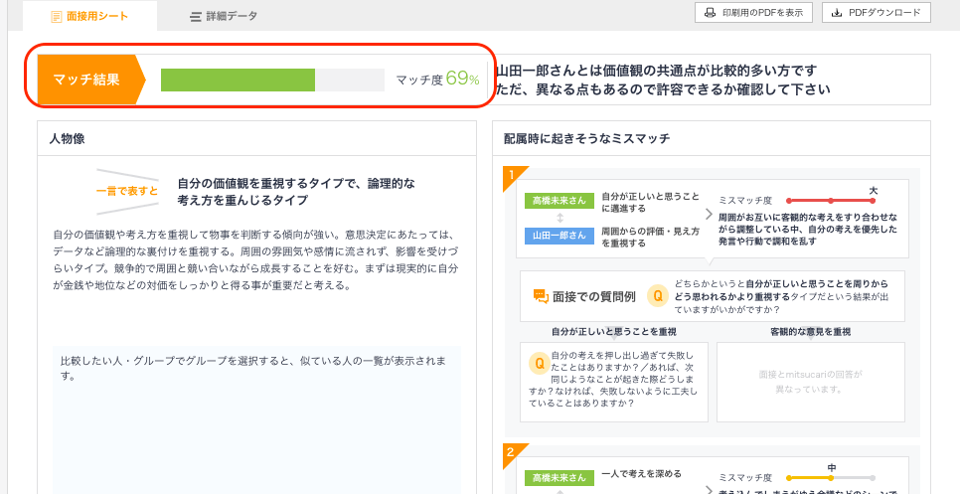Switch to the 面接用シート tab
The width and height of the screenshot is (960, 494).
point(89,17)
